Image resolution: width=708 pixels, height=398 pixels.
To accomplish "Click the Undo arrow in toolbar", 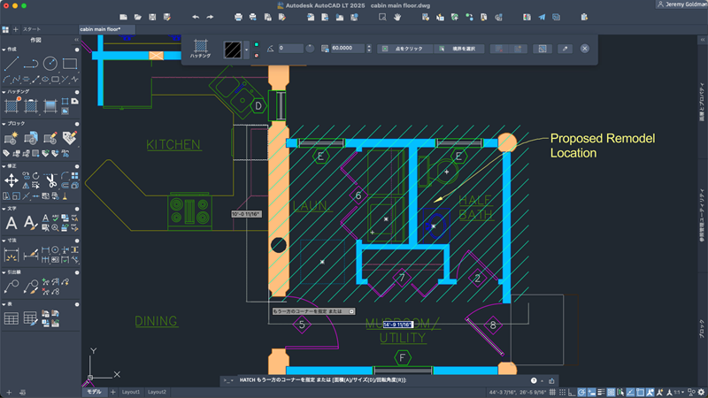I will pos(196,17).
